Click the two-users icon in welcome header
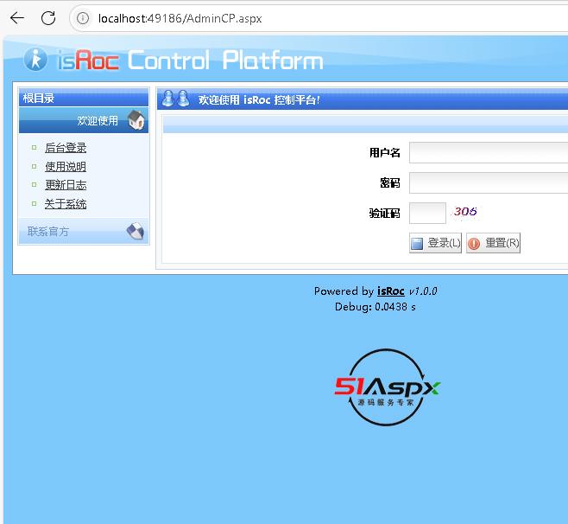Screen dimensions: 568x524 175,99
